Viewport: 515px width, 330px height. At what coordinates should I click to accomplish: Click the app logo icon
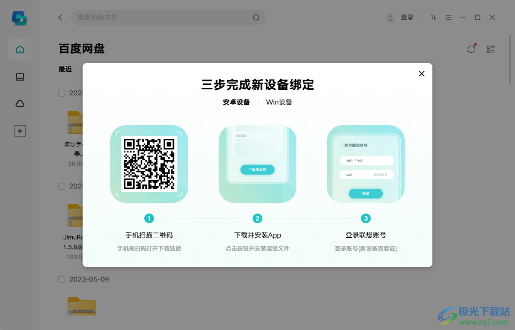click(x=19, y=18)
